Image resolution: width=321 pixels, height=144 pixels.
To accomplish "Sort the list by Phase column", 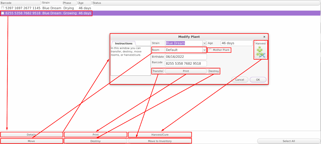I will point(70,3).
